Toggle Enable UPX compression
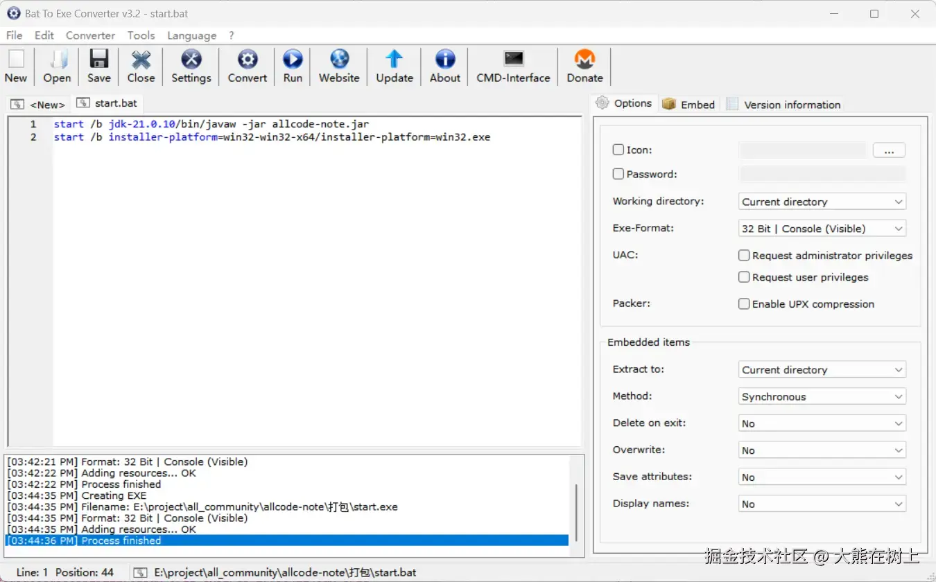Viewport: 936px width, 582px height. click(x=744, y=303)
